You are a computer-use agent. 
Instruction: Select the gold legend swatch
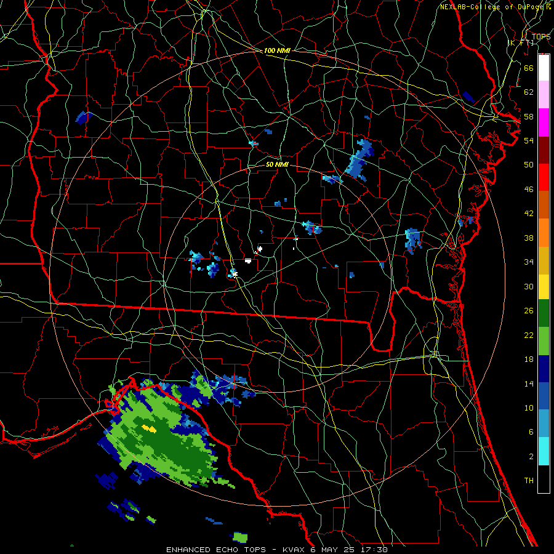click(544, 260)
